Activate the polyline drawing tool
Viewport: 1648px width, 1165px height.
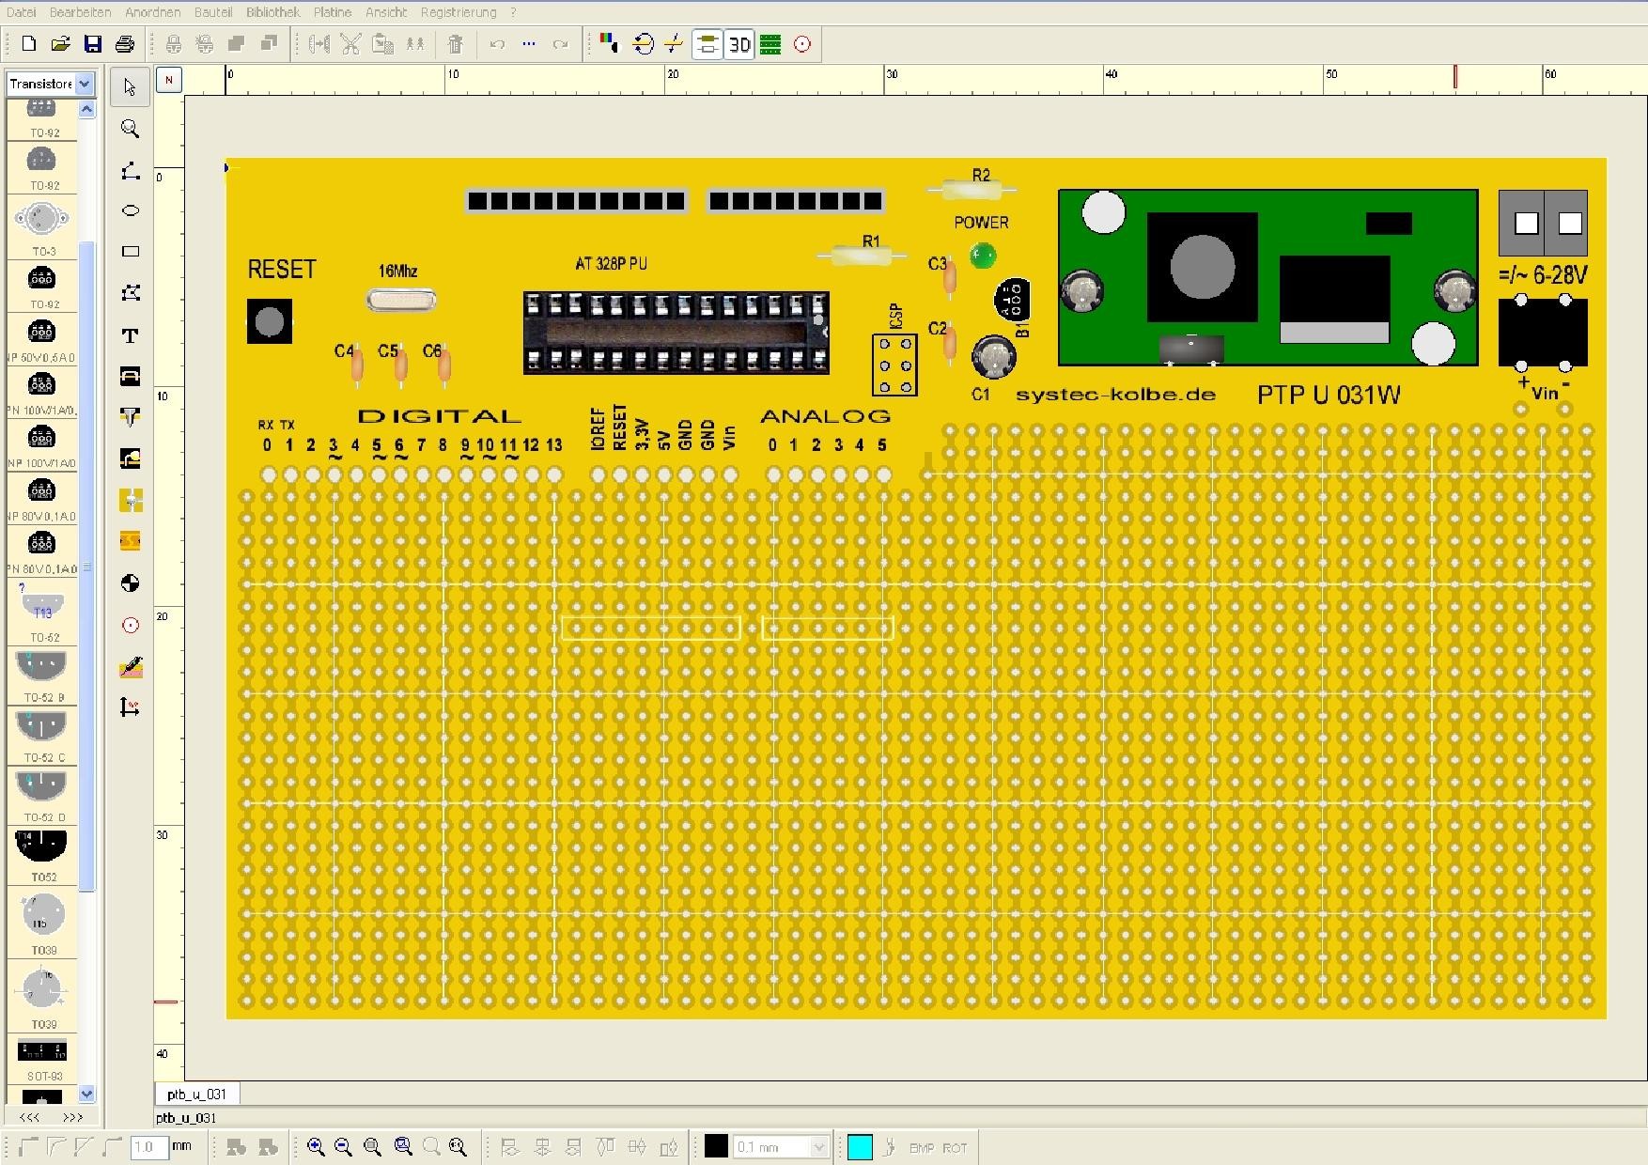click(x=131, y=170)
